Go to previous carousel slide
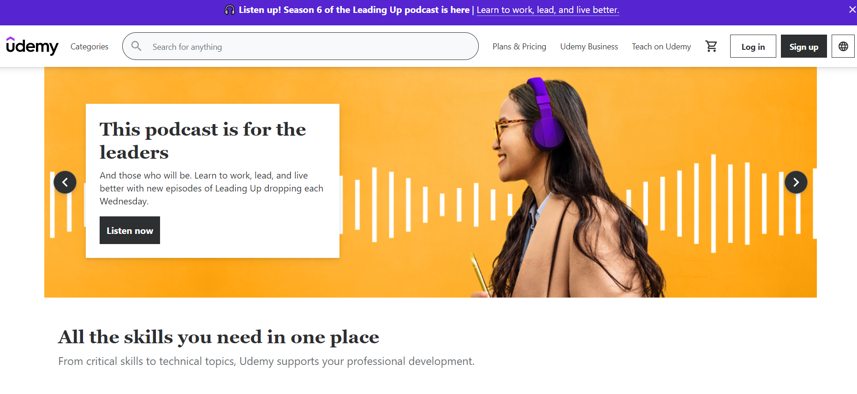Screen dimensions: 857x394 coord(65,182)
